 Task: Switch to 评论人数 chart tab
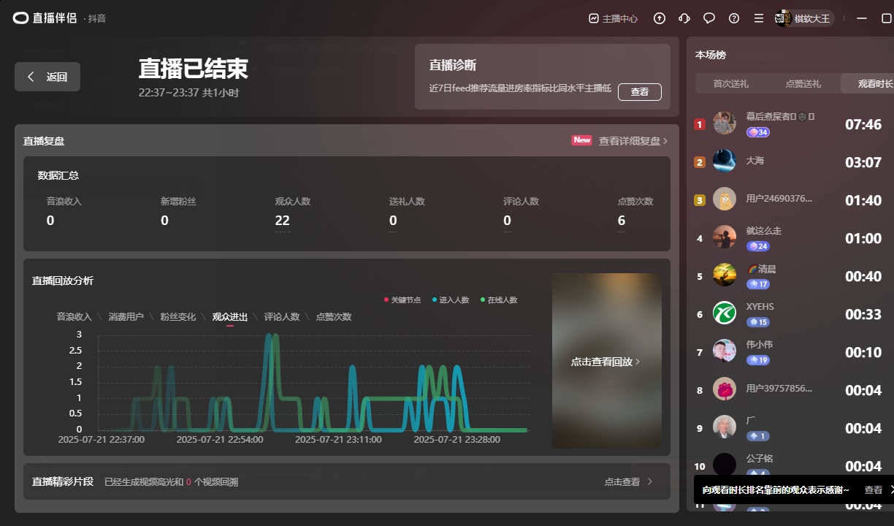coord(282,317)
